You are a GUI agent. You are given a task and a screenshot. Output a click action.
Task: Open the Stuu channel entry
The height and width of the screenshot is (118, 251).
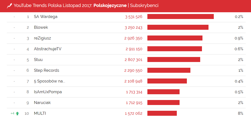coord(38,60)
